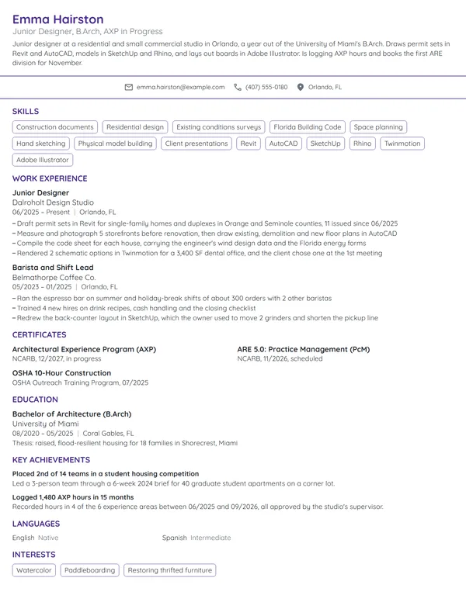466x602 pixels.
Task: Select the Barista and Shift Lead title
Action: [x=53, y=268]
